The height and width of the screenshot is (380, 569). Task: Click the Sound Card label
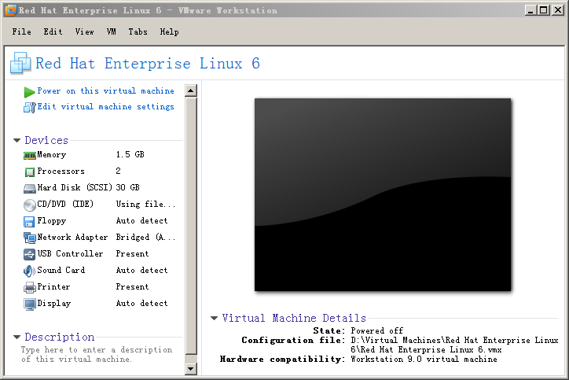61,271
